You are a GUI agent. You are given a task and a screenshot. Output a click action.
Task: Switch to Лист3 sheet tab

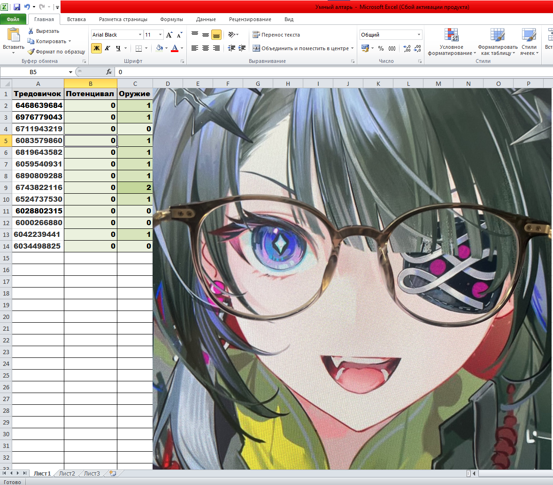click(92, 473)
